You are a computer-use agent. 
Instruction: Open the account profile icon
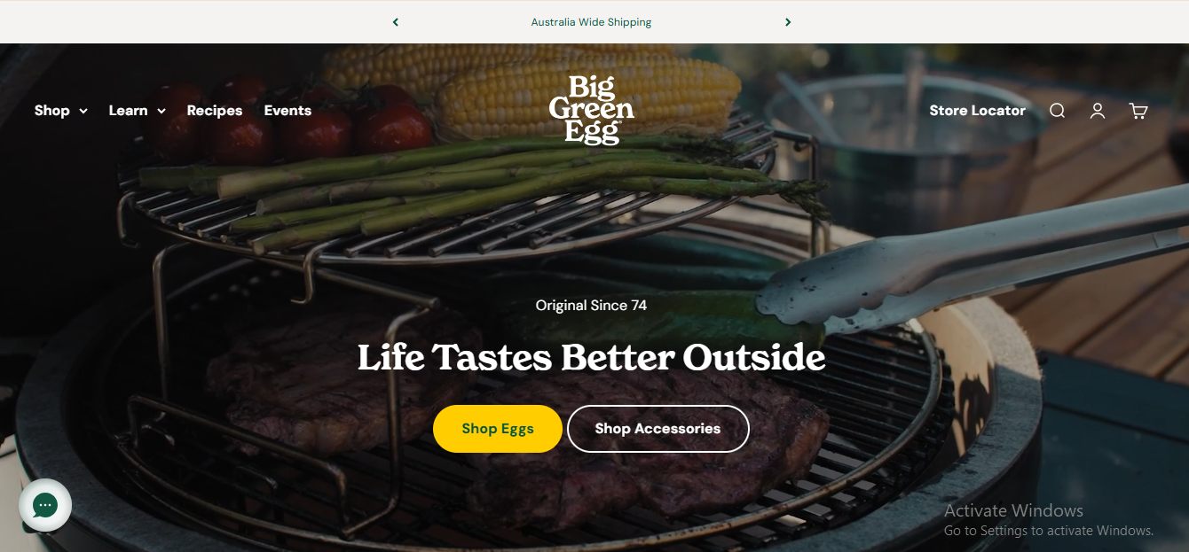pyautogui.click(x=1098, y=111)
